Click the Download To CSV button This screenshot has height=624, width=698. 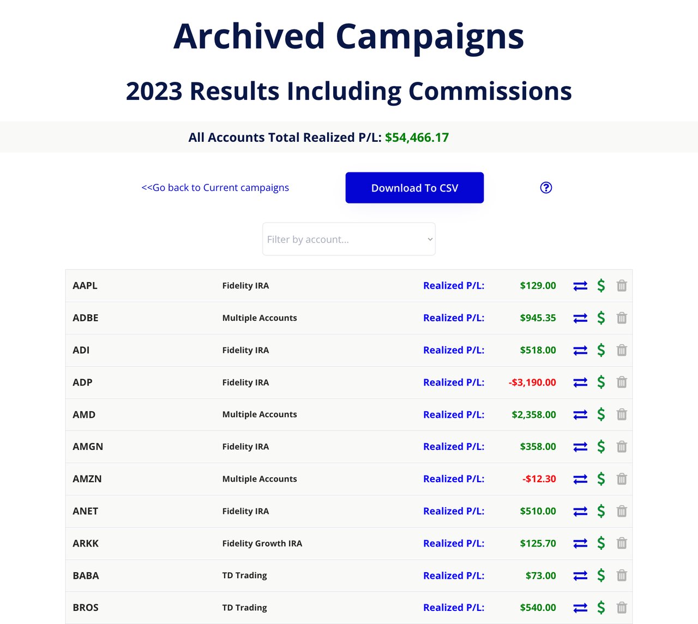(414, 188)
